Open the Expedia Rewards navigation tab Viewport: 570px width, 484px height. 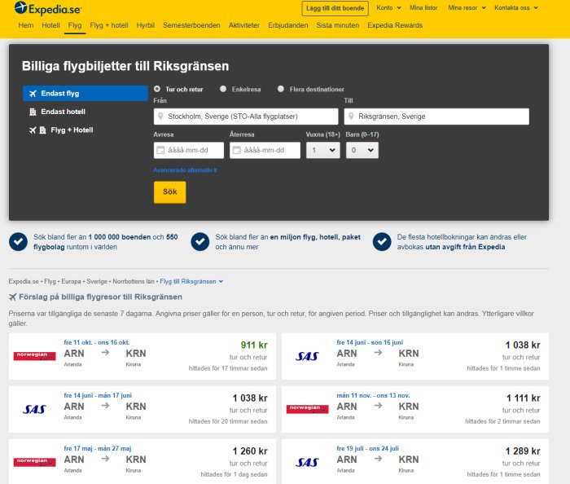(x=395, y=25)
